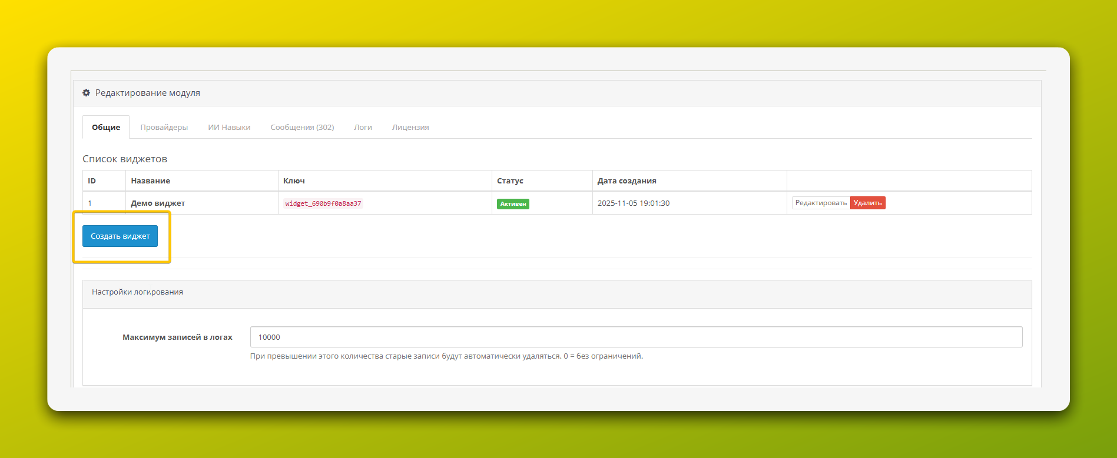Go to the Сообщения (302) tab
The image size is (1117, 458).
tap(302, 127)
